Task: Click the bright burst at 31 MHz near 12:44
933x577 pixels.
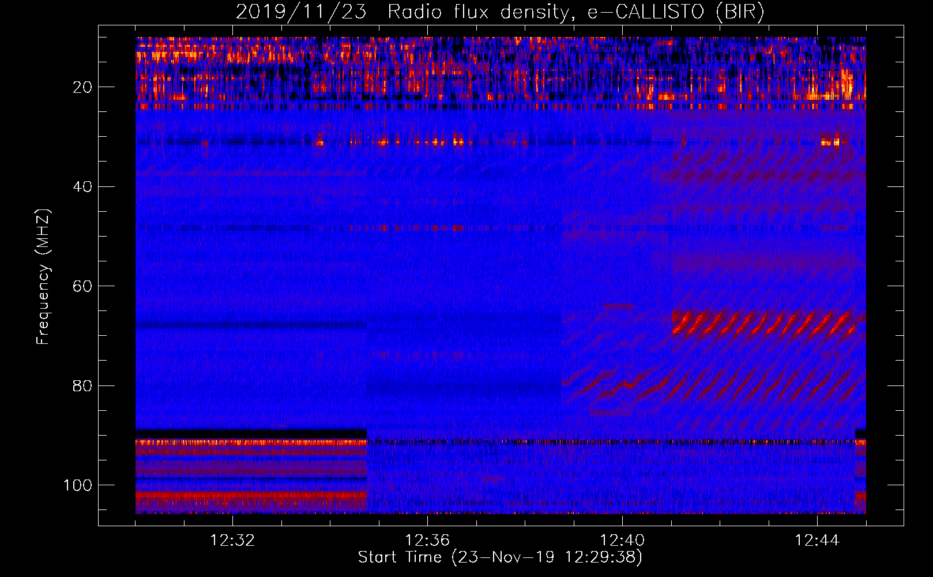Action: pyautogui.click(x=831, y=141)
